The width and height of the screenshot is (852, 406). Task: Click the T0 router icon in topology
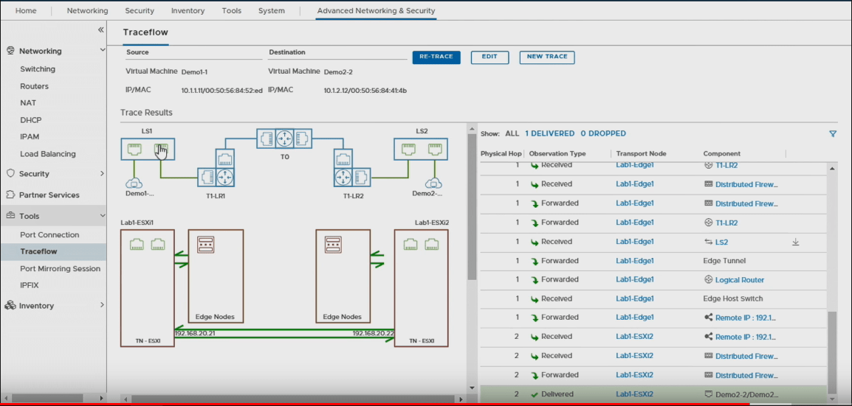(x=284, y=139)
